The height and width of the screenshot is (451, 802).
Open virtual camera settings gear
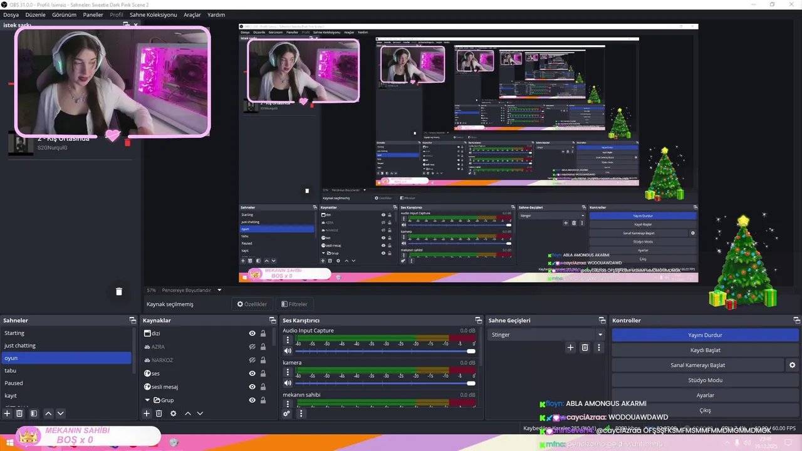click(x=792, y=365)
